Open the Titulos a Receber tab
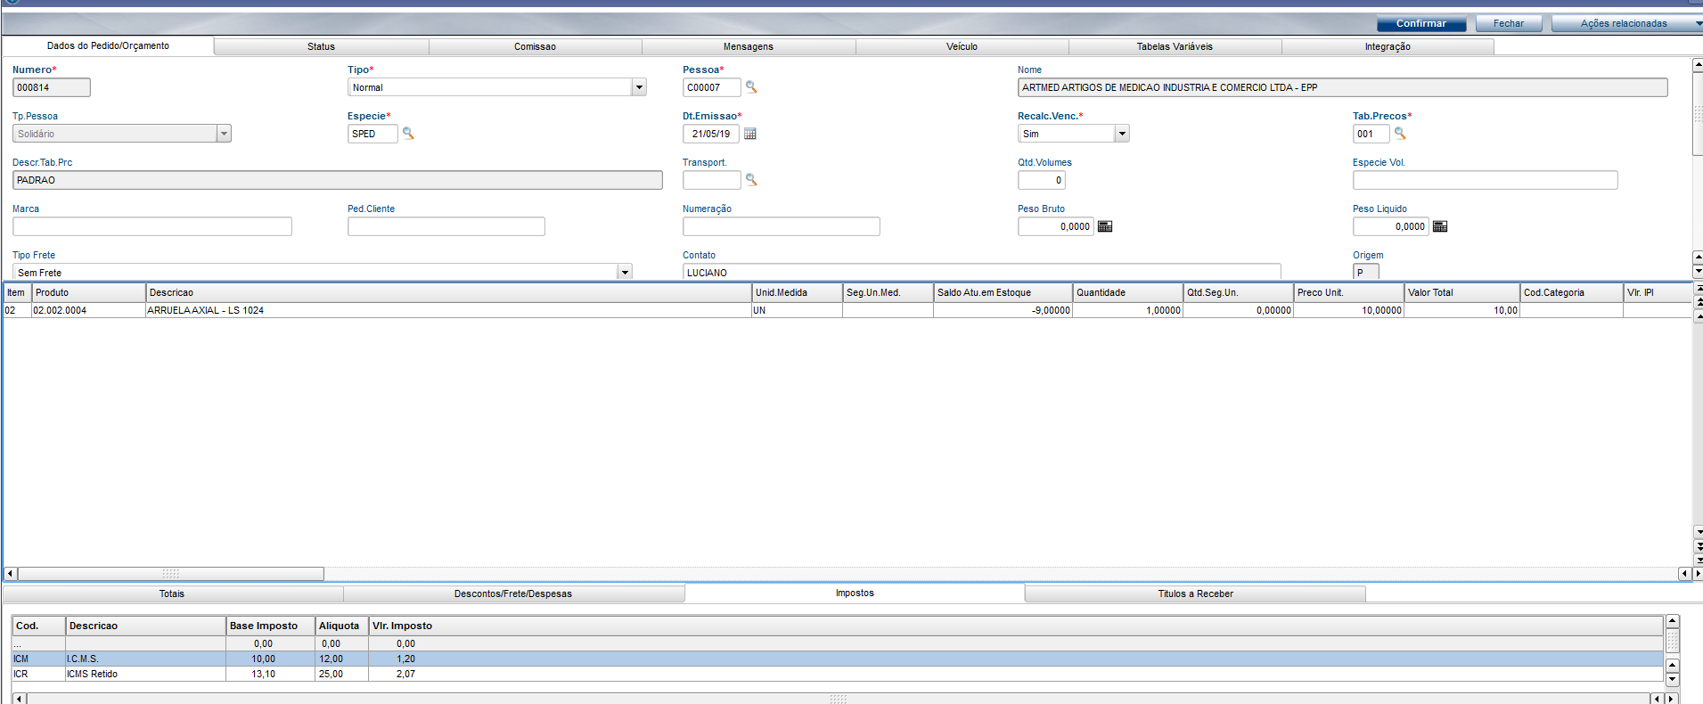 coord(1196,593)
